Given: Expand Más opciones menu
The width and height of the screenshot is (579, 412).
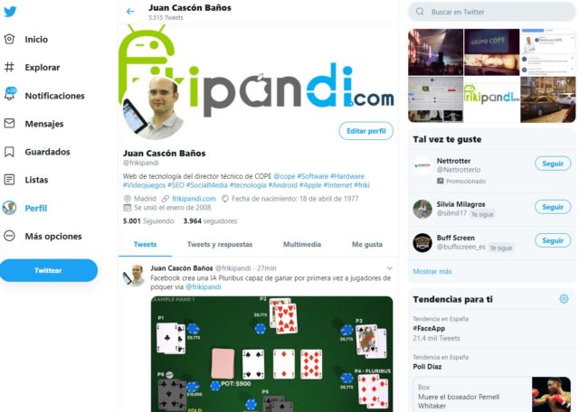Looking at the screenshot, I should [x=43, y=236].
